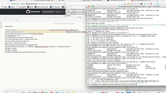
Task: Click the folder icon in the terminal title bar
Action: pos(120,6)
